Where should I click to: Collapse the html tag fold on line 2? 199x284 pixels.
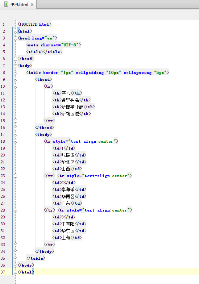(15, 31)
